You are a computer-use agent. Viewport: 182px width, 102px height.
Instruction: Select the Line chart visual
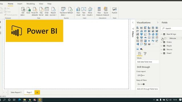[x=138, y=31]
